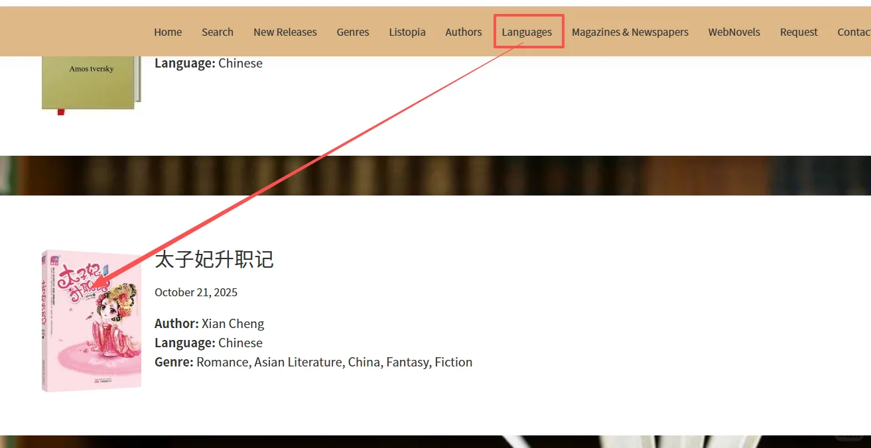Screen dimensions: 871x448
Task: Open the New Releases section
Action: [x=285, y=31]
